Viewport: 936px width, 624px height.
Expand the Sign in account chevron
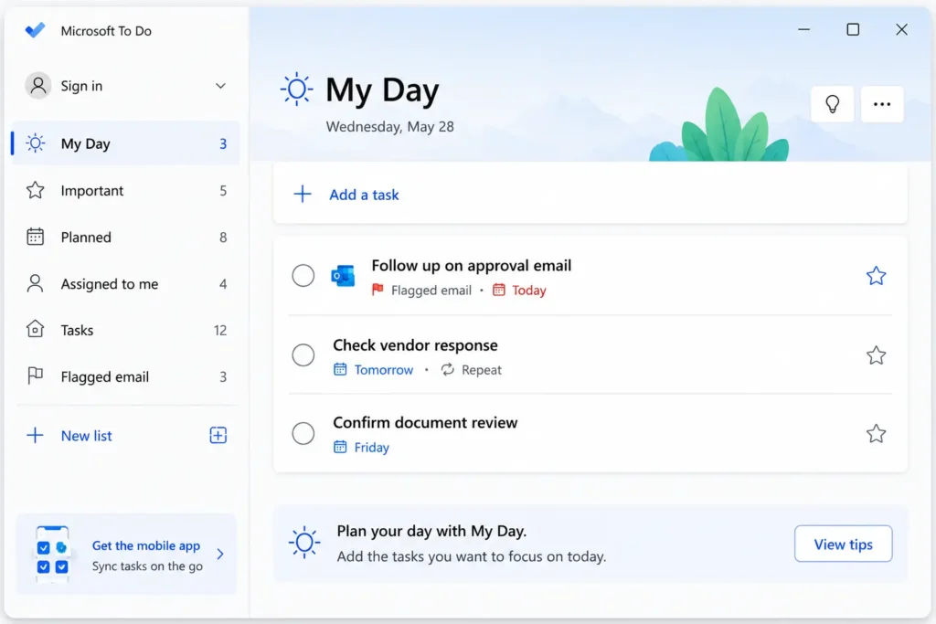pos(220,86)
